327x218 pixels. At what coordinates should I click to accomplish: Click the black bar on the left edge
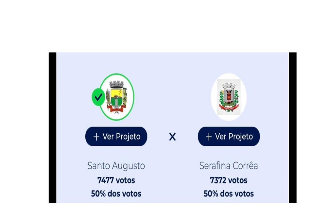(x=52, y=127)
